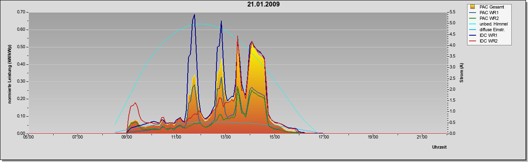Click the red IDC WR2 bump near 09:20
Viewport: 528px width, 162px height.
tap(135, 103)
